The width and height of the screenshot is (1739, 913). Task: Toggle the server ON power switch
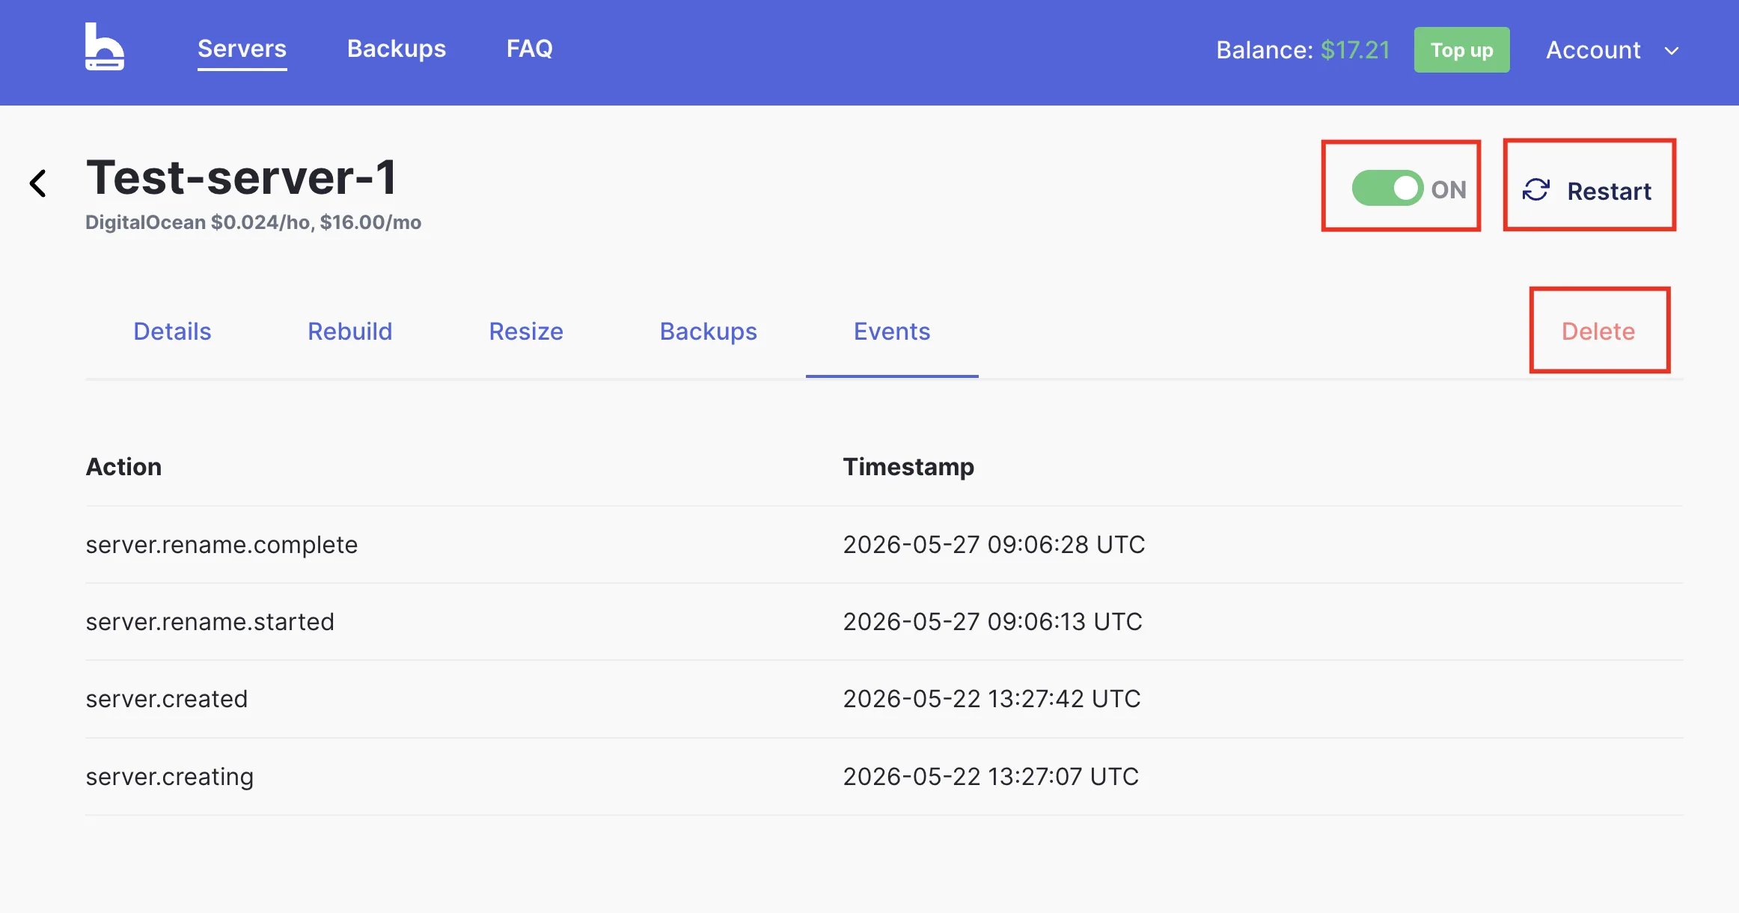coord(1387,188)
